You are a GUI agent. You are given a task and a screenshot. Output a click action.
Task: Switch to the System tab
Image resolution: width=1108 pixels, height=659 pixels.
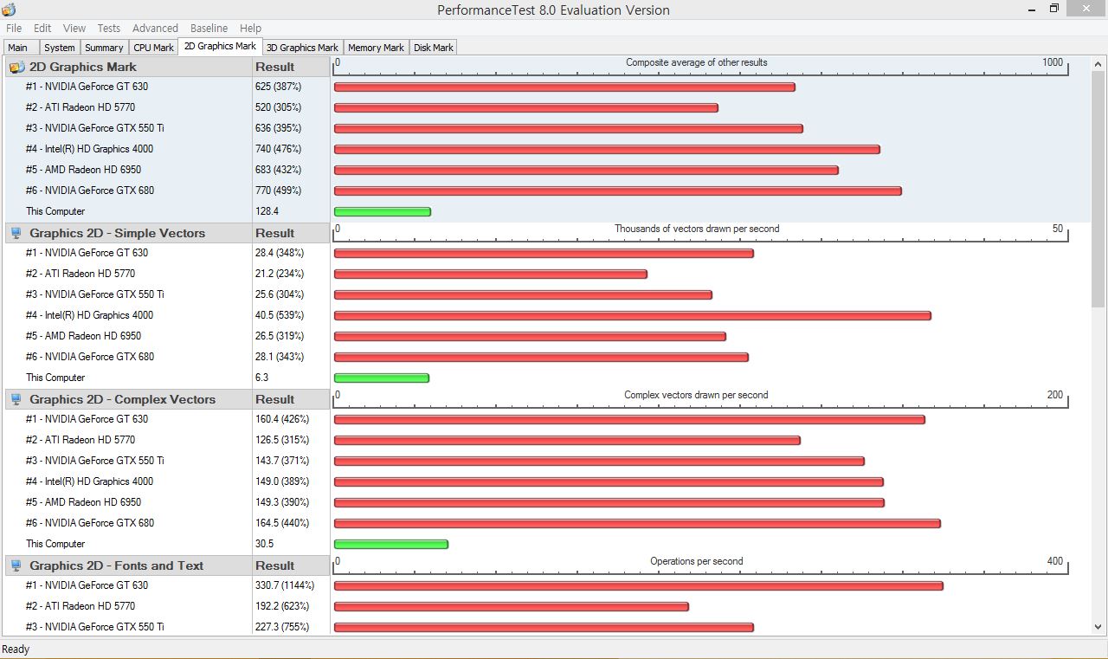pos(60,48)
